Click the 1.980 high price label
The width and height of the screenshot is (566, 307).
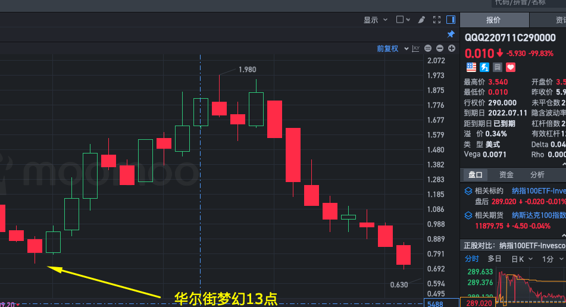click(247, 70)
